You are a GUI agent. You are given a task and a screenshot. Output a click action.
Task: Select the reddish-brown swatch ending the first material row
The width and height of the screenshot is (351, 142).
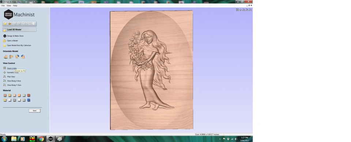(x=29, y=96)
